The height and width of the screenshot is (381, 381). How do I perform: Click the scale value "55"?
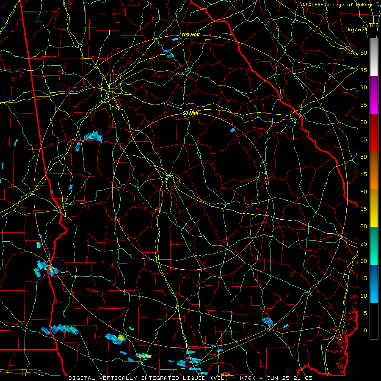tap(364, 139)
